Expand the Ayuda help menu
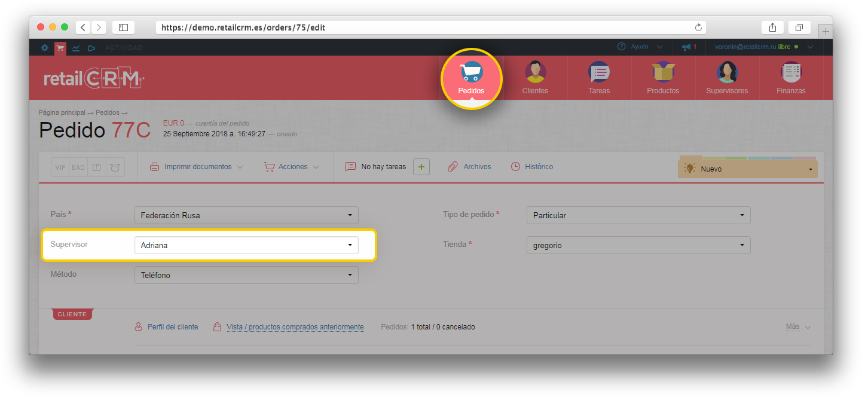 point(640,47)
